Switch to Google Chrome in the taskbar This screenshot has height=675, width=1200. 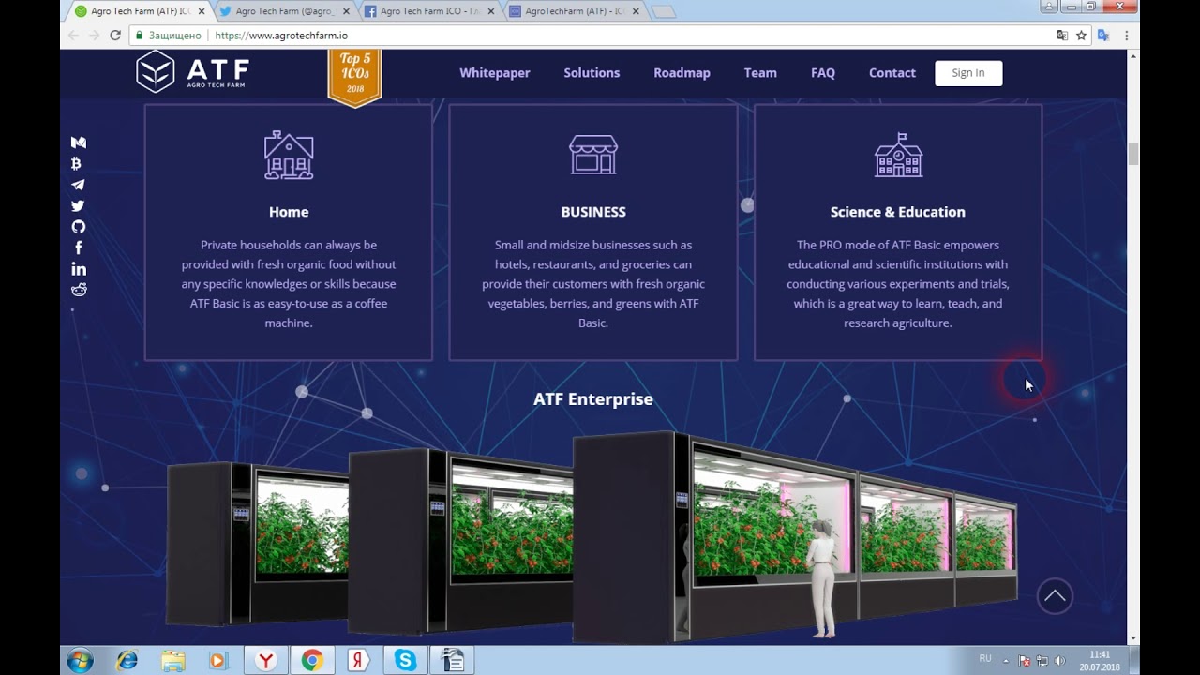coord(312,660)
